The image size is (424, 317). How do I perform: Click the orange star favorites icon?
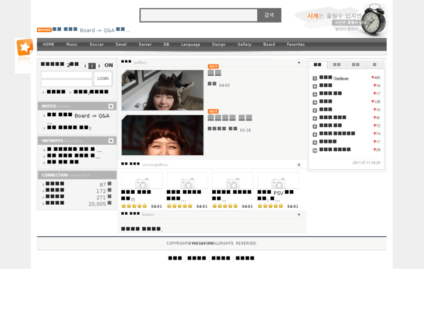[24, 47]
